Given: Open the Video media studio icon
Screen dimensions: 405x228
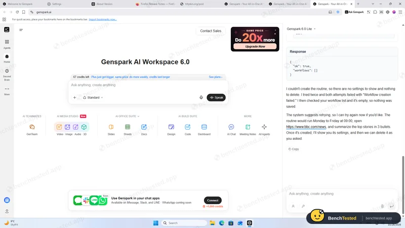Looking at the screenshot, I should point(59,127).
